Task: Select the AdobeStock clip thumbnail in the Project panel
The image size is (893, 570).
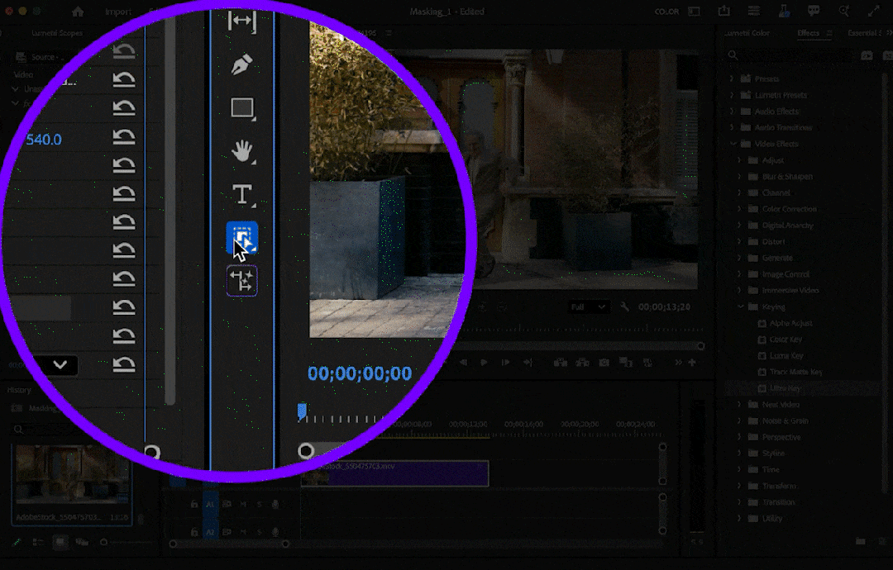Action: [70, 473]
